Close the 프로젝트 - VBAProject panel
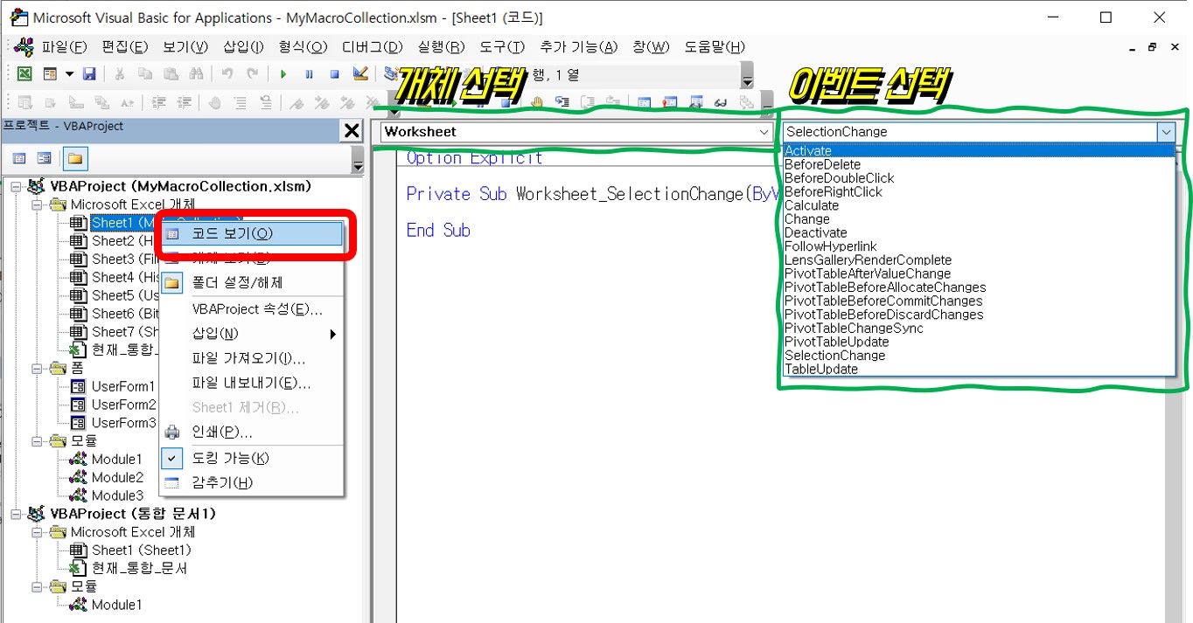This screenshot has width=1193, height=623. pyautogui.click(x=352, y=131)
